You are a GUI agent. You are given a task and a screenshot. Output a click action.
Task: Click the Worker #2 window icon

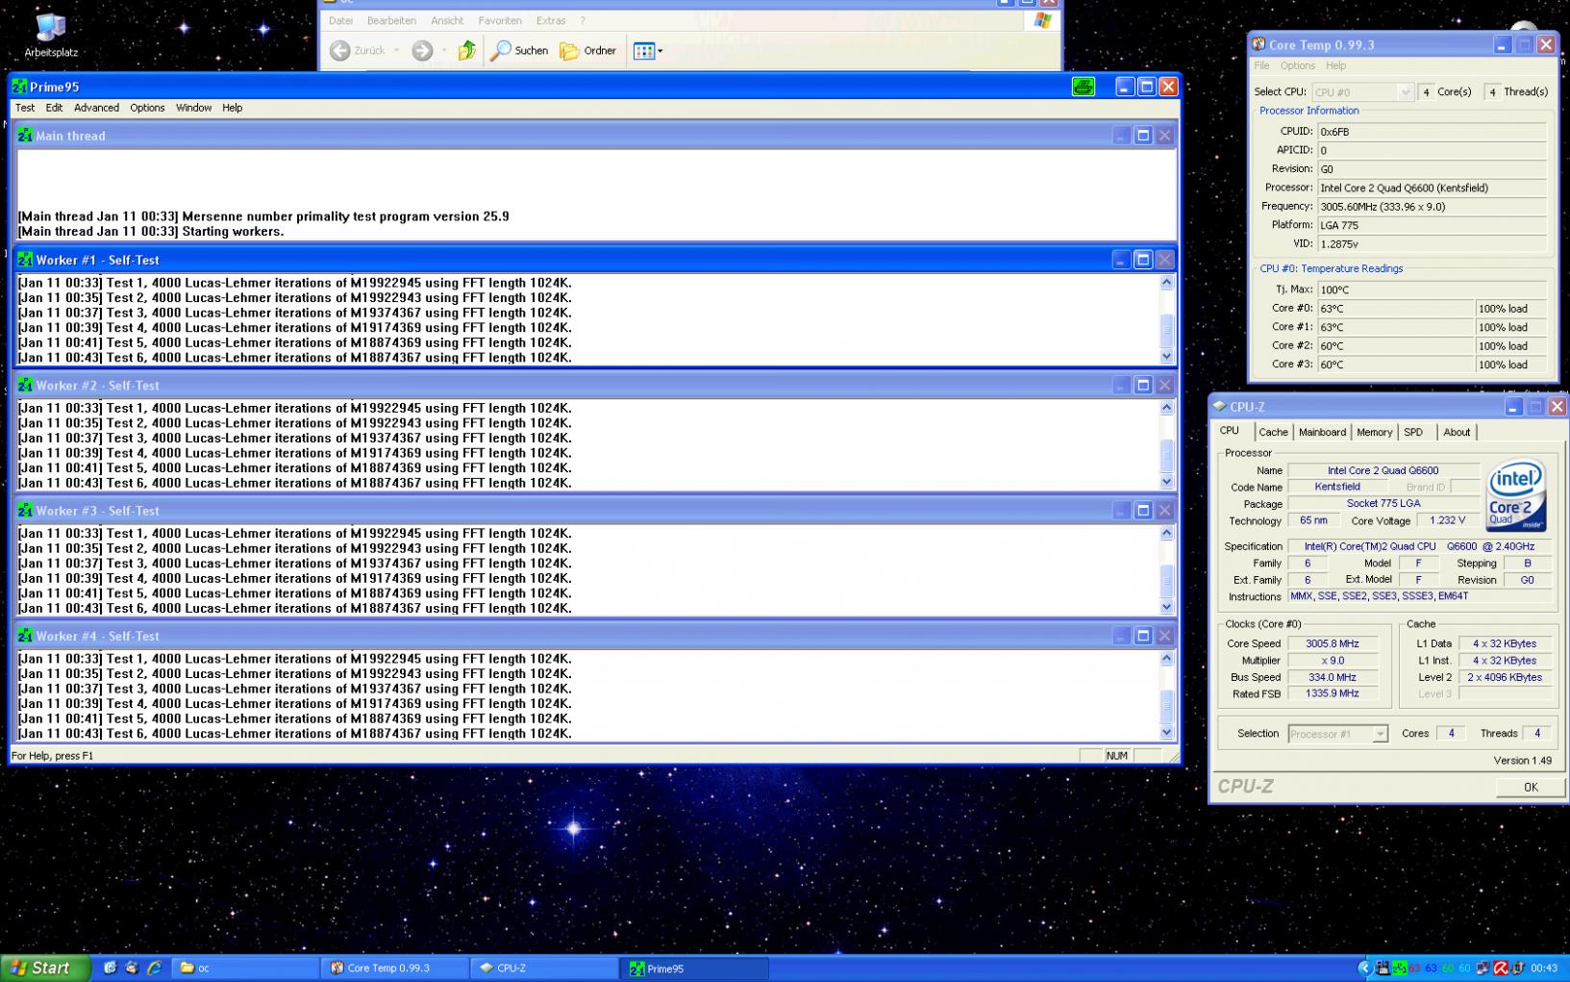25,385
